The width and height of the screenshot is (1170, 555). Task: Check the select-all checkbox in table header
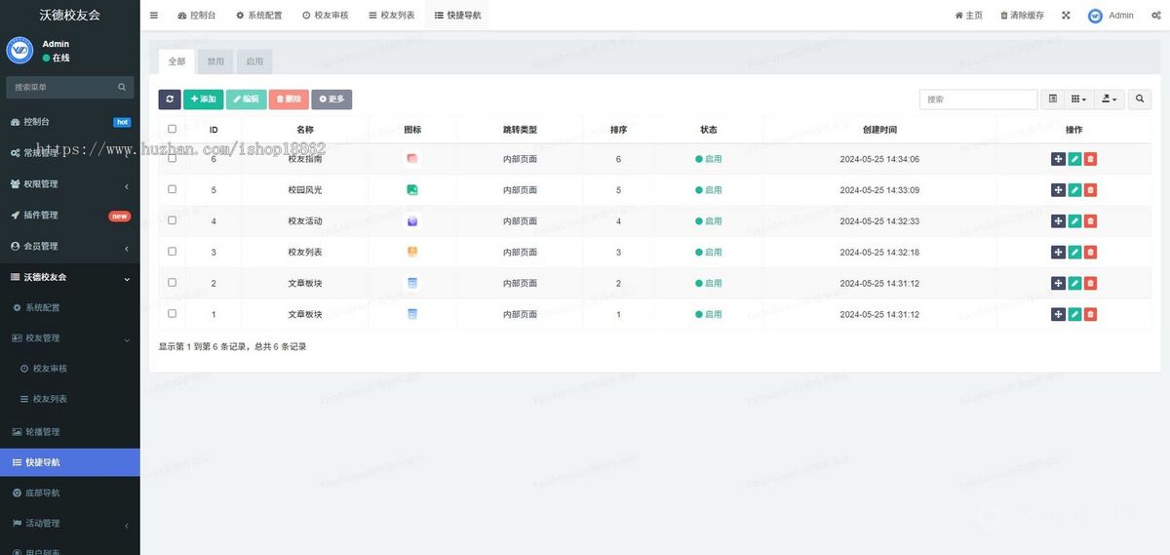coord(173,129)
